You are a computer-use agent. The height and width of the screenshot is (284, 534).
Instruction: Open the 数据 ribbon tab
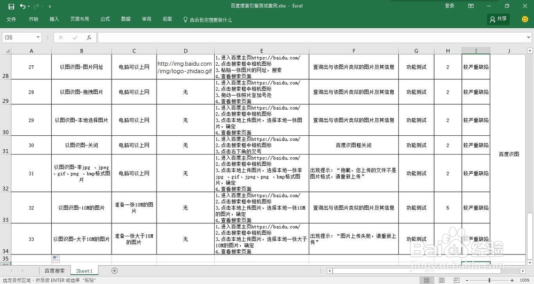point(125,19)
